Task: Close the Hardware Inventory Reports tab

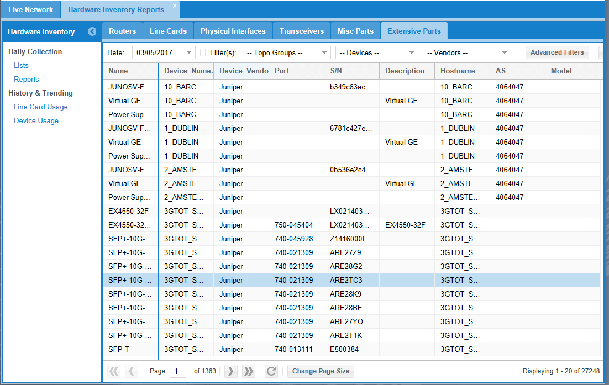Action: (175, 6)
